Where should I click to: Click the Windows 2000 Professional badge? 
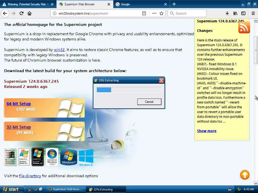[x=10, y=157]
